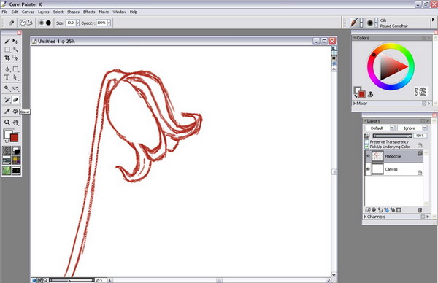Open the Shapes menu
The width and height of the screenshot is (438, 283).
[73, 12]
